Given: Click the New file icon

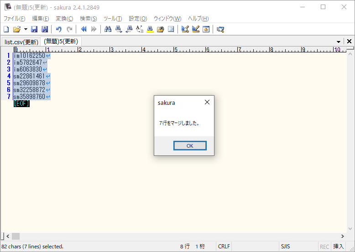Looking at the screenshot, I should tap(6, 29).
